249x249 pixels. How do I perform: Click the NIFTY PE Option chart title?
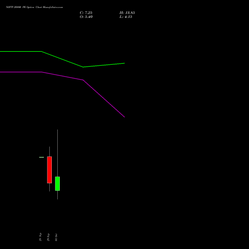tap(34, 7)
